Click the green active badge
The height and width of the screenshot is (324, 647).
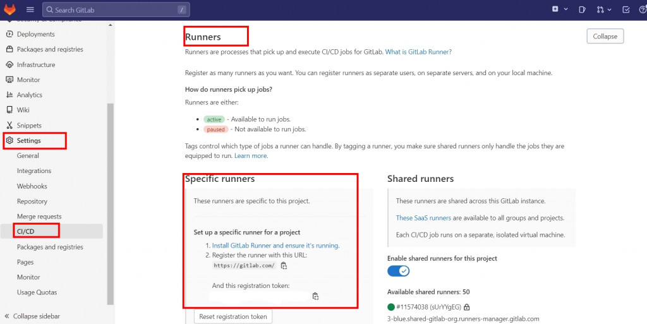pos(214,119)
